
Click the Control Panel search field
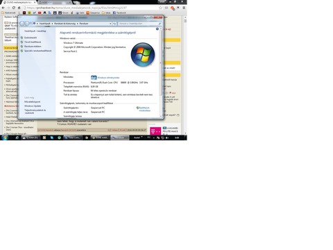(140, 24)
